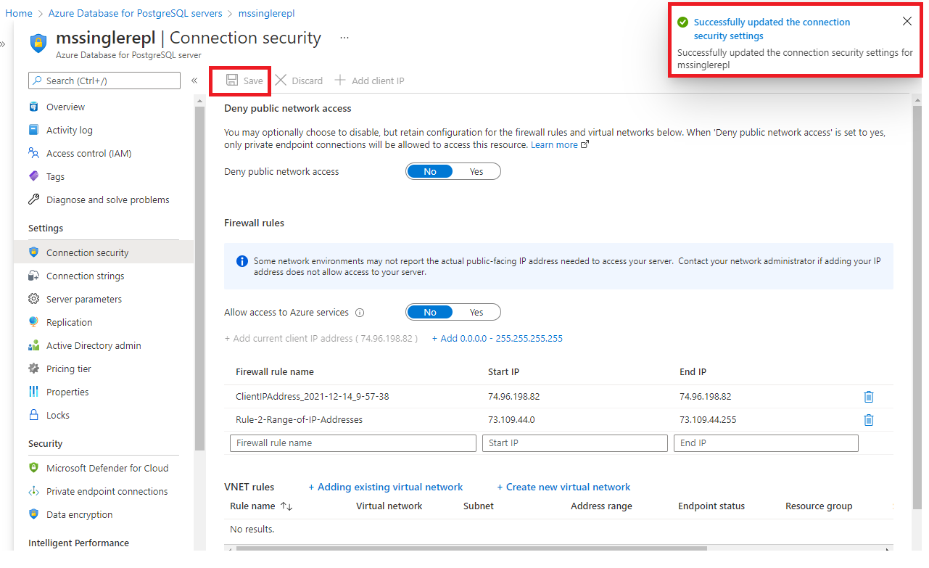
Task: Open Activity log menu item
Action: (x=70, y=130)
